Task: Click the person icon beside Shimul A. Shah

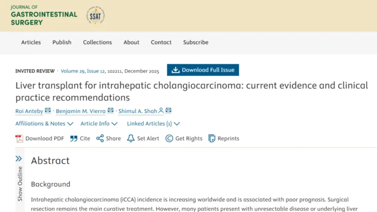Action: (161, 111)
